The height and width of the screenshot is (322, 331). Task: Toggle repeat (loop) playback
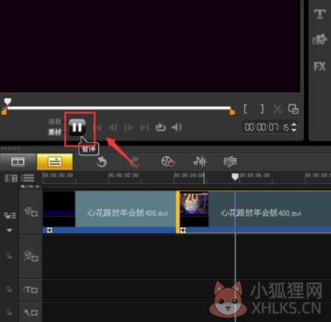(160, 127)
